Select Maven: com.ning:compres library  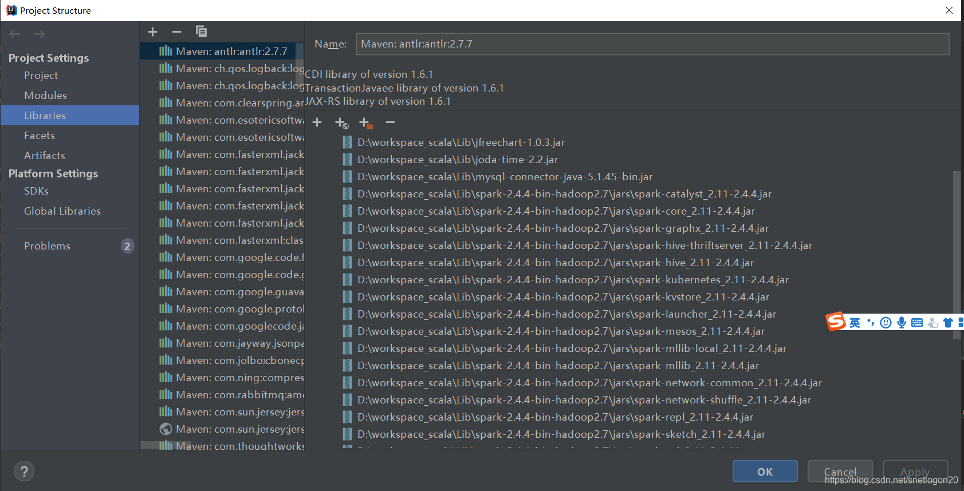tap(222, 377)
